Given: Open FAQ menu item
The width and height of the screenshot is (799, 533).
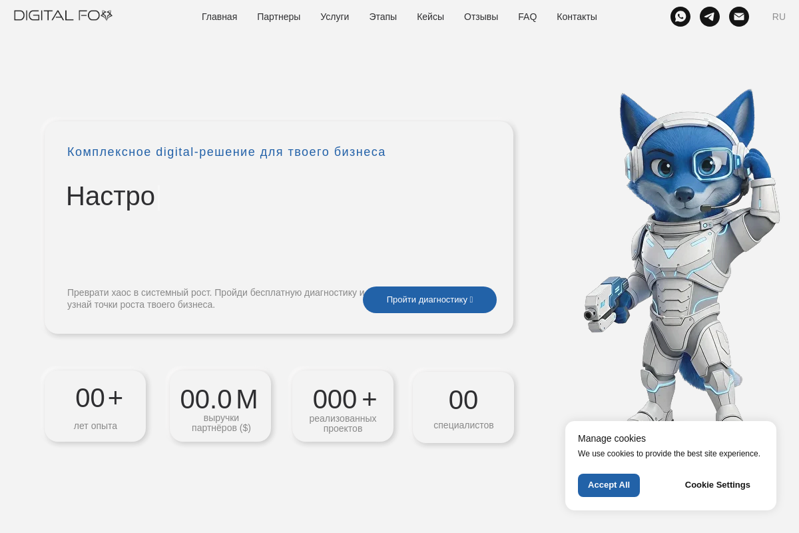Looking at the screenshot, I should [527, 17].
